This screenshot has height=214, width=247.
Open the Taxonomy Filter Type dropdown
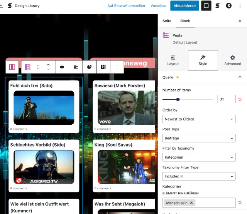pyautogui.click(x=199, y=176)
